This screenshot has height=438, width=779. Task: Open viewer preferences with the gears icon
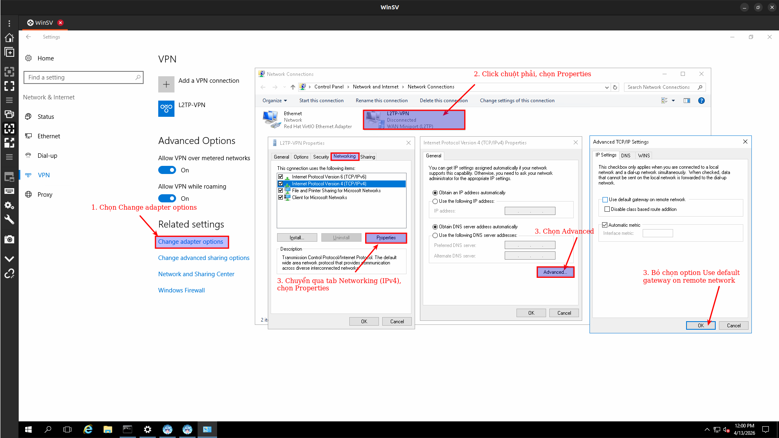pyautogui.click(x=9, y=206)
